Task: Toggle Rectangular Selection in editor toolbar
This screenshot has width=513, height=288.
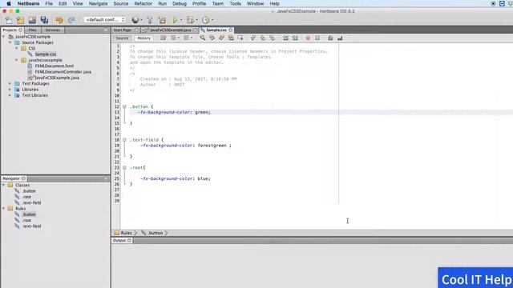Action: point(240,38)
